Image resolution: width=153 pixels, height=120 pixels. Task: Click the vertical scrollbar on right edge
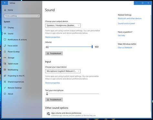tap(151, 63)
